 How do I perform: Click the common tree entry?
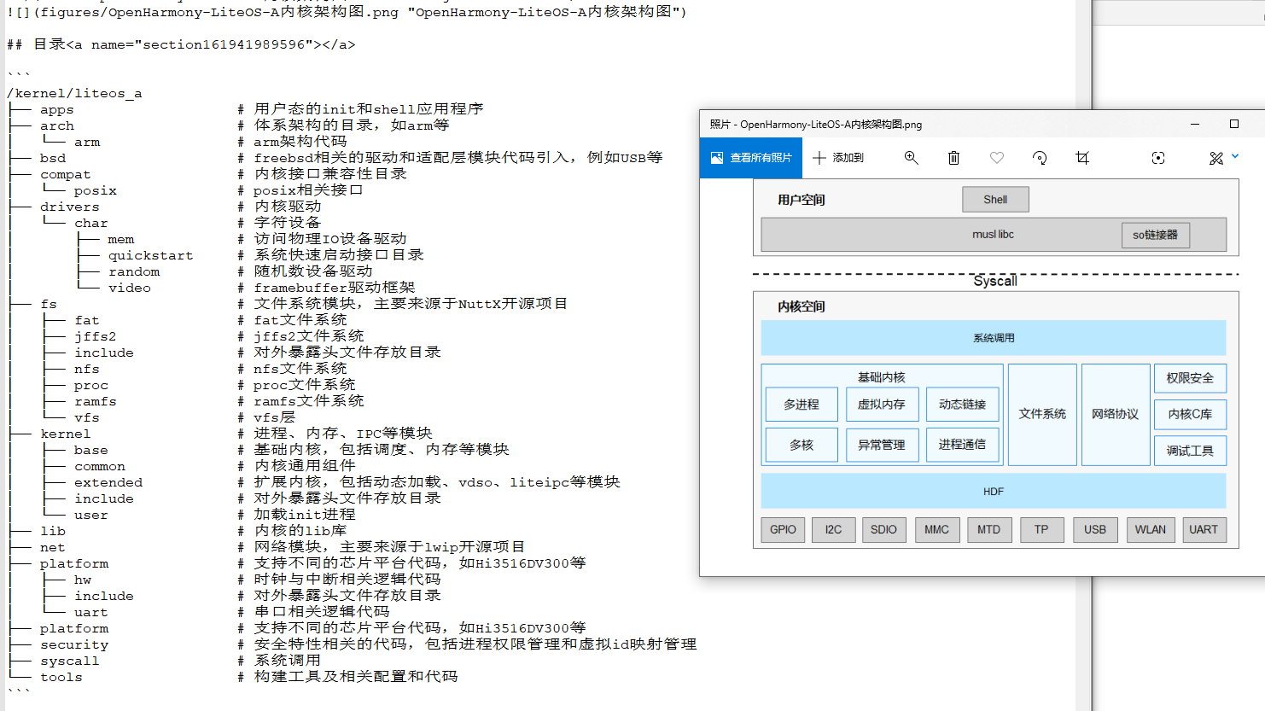[x=100, y=467]
